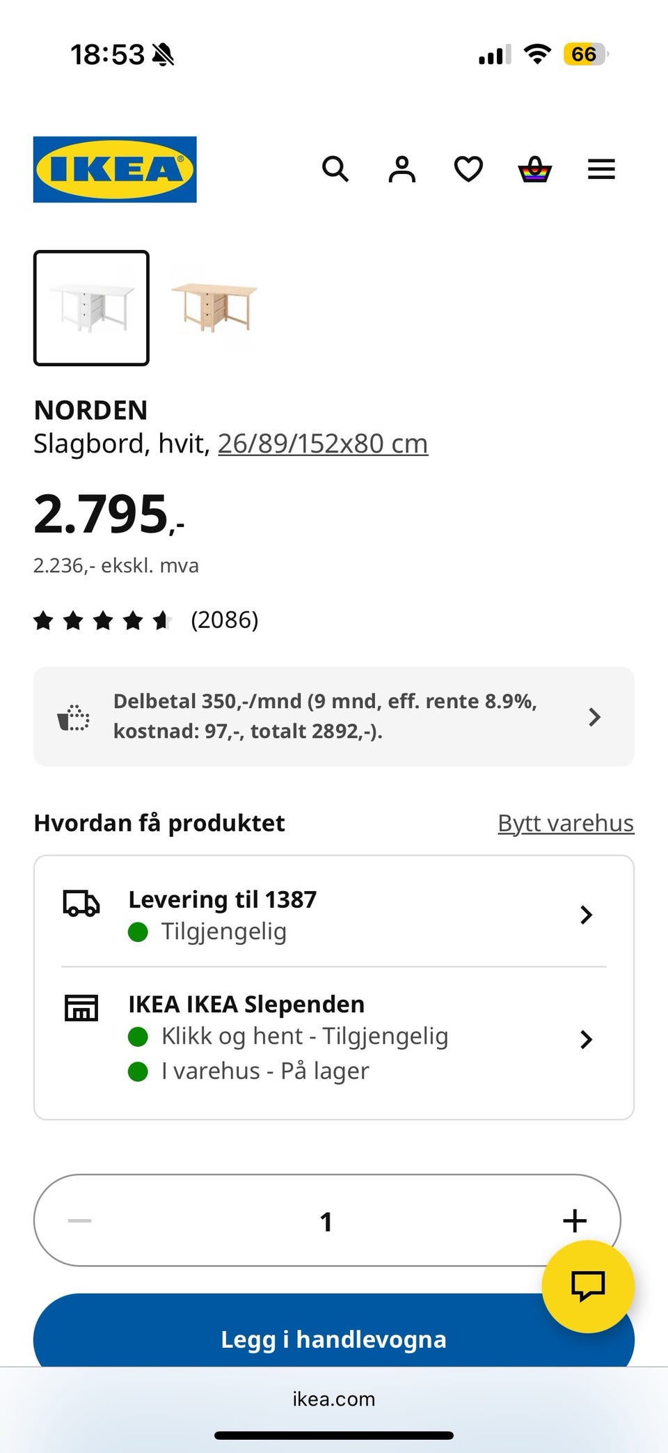The height and width of the screenshot is (1453, 668).
Task: Open the shopping basket icon
Action: 535,169
